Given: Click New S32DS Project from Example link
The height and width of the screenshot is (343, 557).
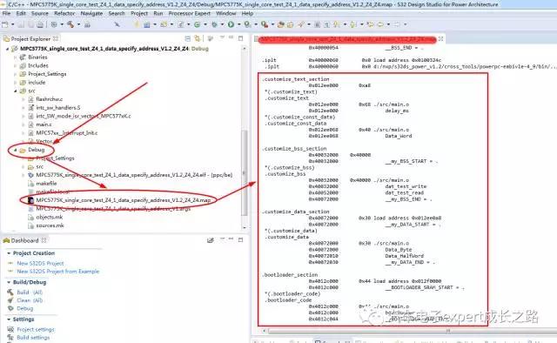Looking at the screenshot, I should pos(58,272).
